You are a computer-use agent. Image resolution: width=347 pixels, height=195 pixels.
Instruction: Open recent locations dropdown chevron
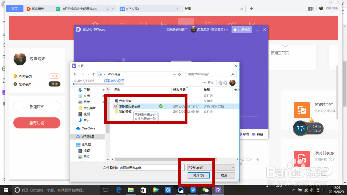tap(88, 74)
